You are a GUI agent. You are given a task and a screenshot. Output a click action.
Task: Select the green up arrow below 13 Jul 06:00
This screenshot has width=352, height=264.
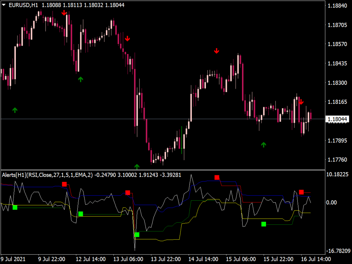pyautogui.click(x=136, y=166)
